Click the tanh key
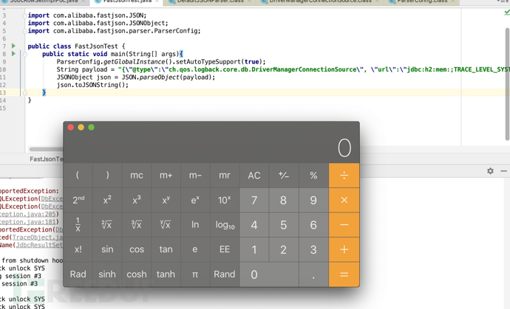 [x=166, y=274]
